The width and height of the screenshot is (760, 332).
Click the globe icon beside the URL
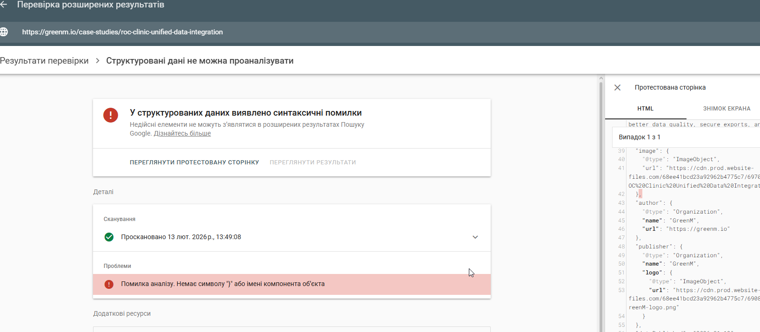tap(4, 32)
